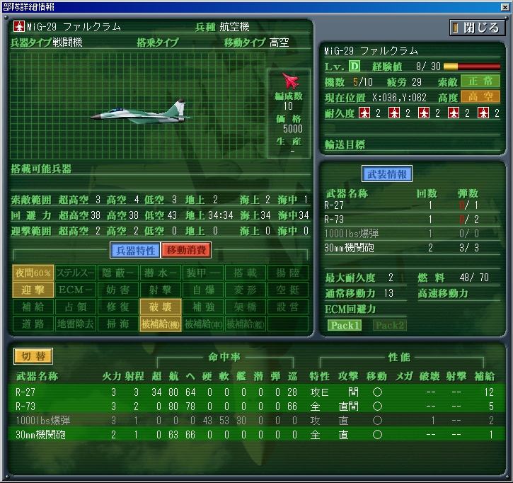Click the 揚陸 trait cell
513x483 pixels.
287,273
